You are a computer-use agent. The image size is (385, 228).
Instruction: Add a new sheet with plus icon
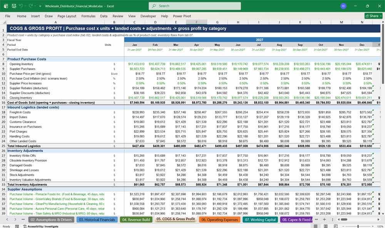click(x=324, y=220)
